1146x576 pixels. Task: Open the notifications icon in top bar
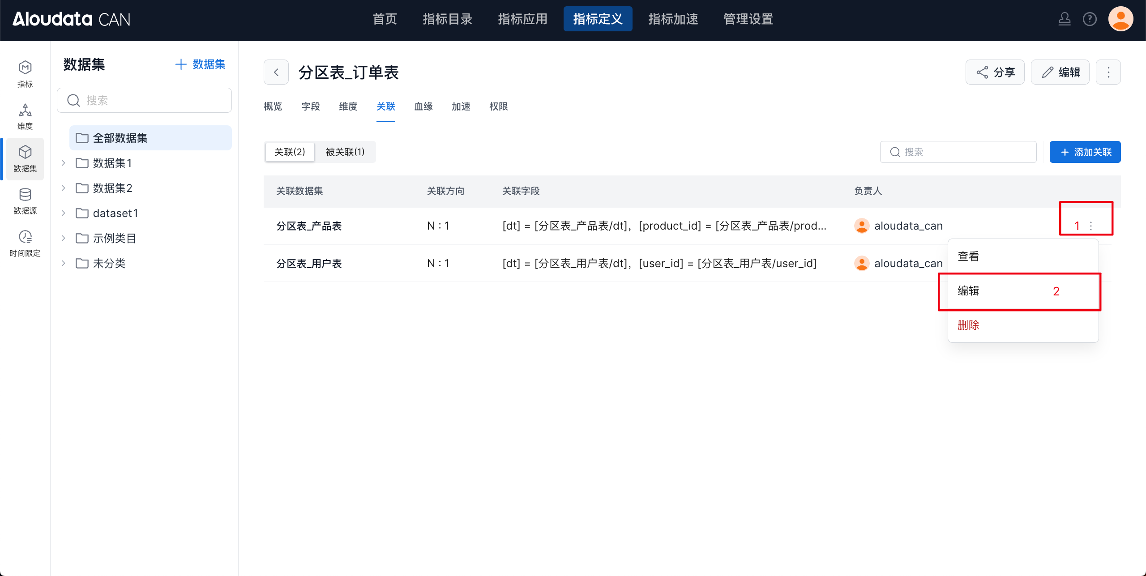(1064, 19)
